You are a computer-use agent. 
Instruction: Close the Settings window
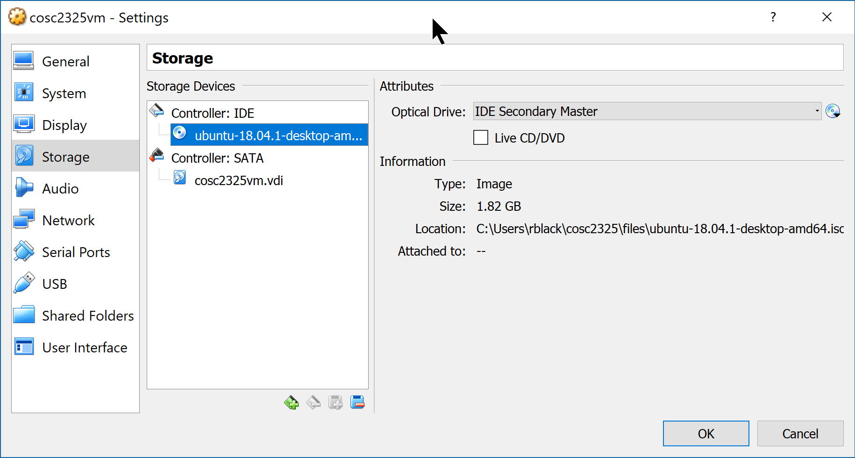[x=827, y=17]
